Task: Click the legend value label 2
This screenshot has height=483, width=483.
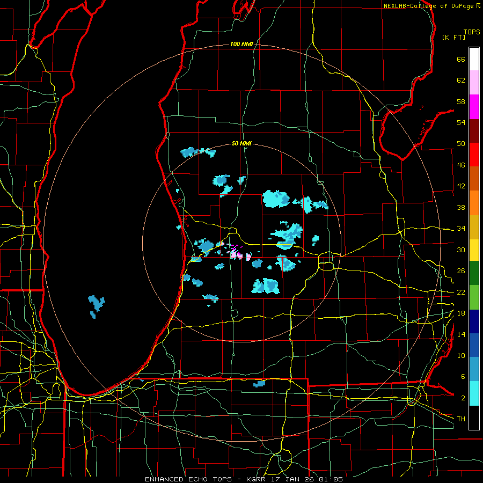Action: pos(463,398)
